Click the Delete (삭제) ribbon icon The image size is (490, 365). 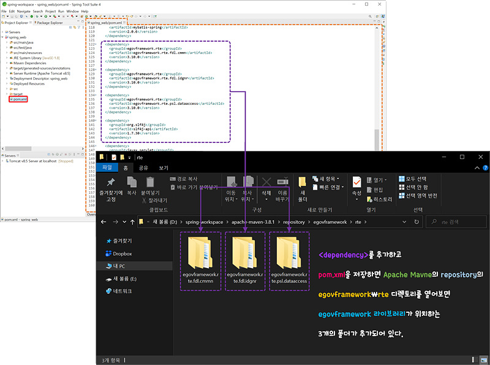[266, 182]
